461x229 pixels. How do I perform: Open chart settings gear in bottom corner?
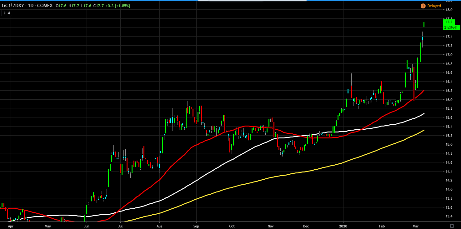(452, 226)
